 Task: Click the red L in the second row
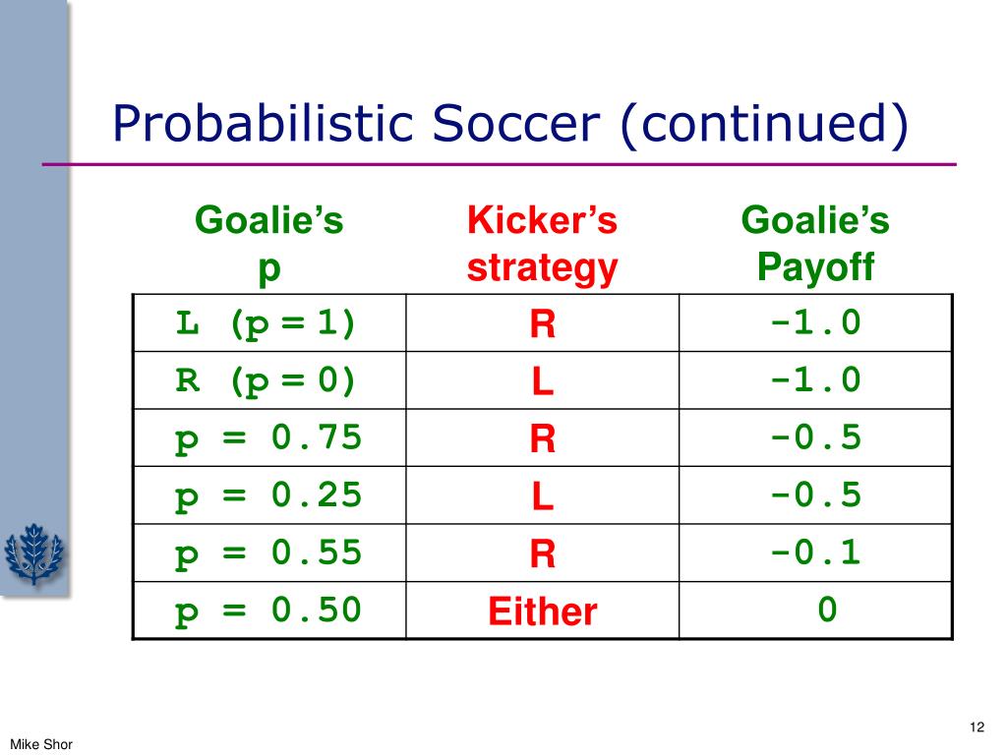point(543,381)
